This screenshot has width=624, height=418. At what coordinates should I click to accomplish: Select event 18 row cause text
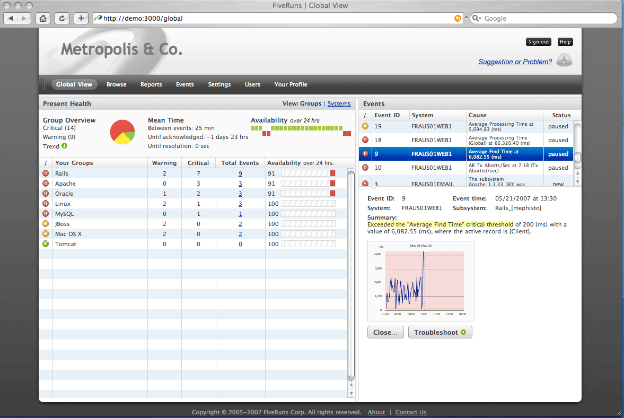click(499, 140)
